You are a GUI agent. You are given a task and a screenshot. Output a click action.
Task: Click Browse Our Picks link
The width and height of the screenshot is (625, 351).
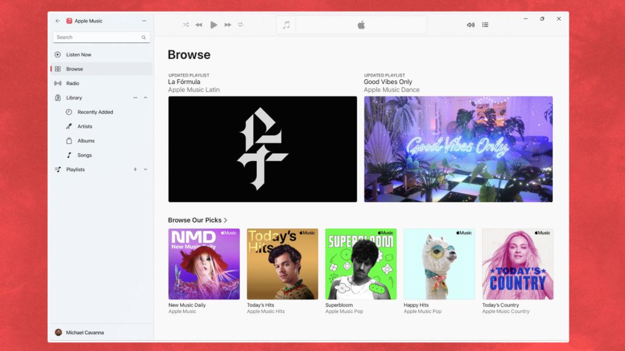198,219
